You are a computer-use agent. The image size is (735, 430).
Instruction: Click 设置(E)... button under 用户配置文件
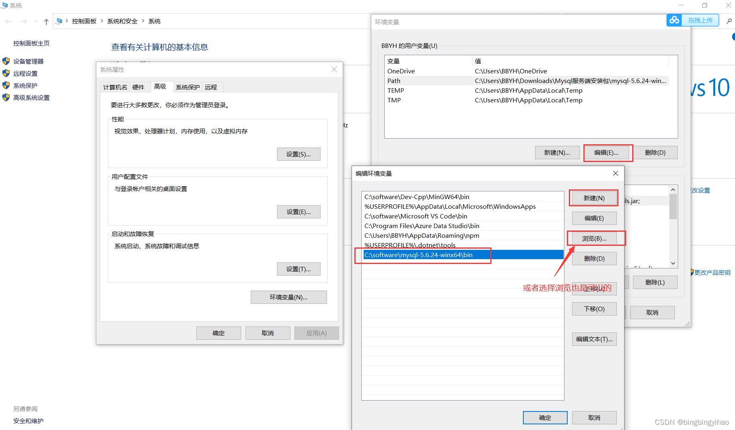tap(298, 212)
